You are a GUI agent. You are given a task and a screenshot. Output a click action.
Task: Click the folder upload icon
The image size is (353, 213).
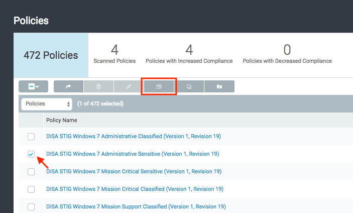(x=219, y=87)
